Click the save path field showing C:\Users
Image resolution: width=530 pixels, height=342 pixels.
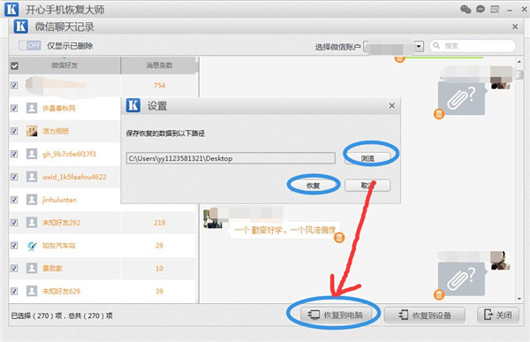coord(231,158)
